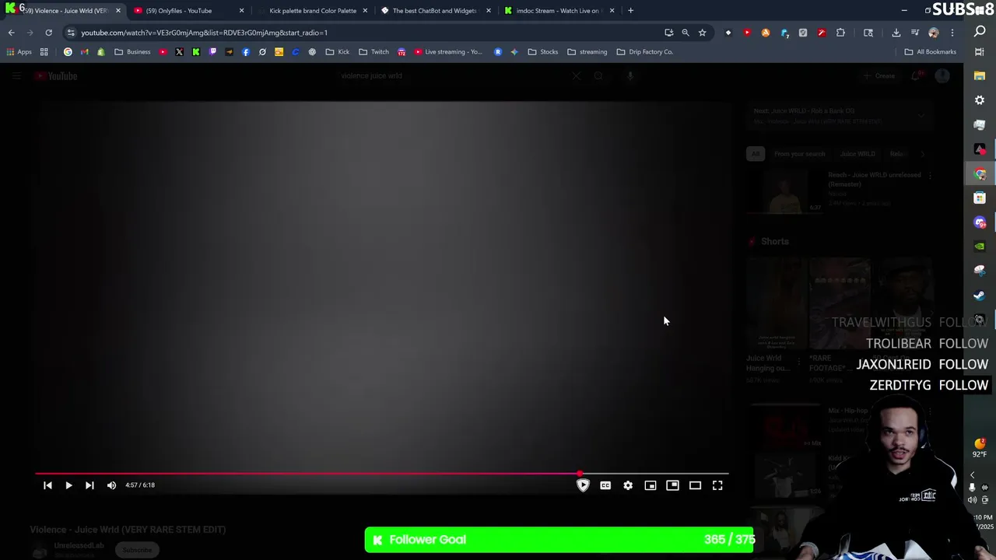Open the video player settings gear
The width and height of the screenshot is (996, 560).
click(x=628, y=485)
